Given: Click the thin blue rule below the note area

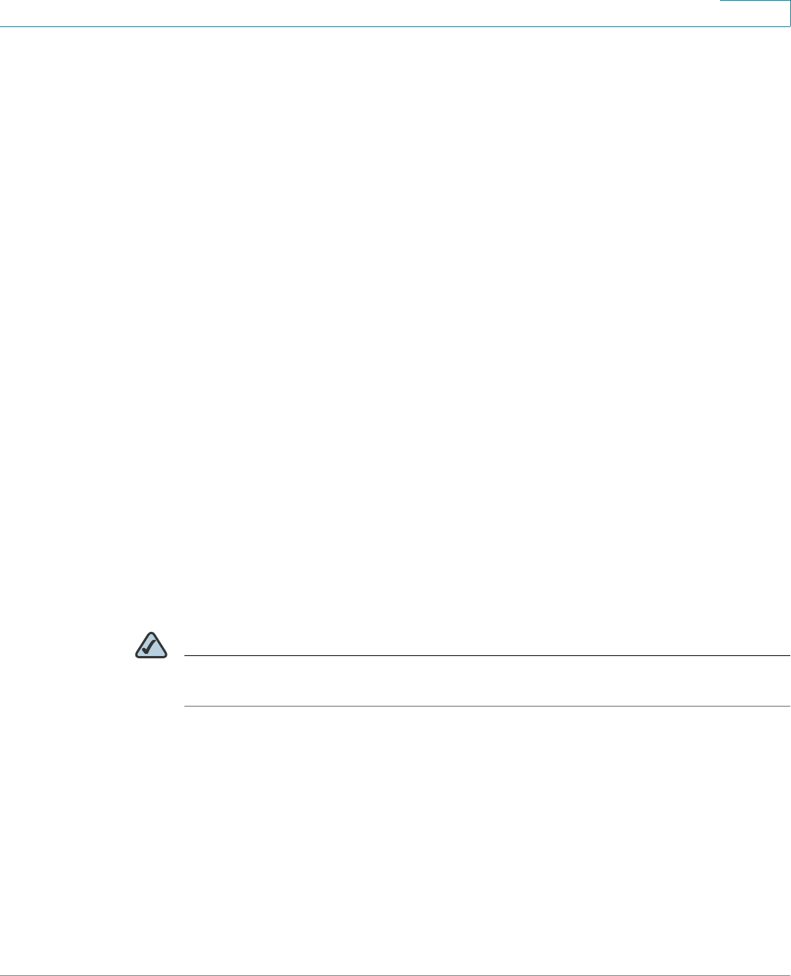Looking at the screenshot, I should coord(487,706).
